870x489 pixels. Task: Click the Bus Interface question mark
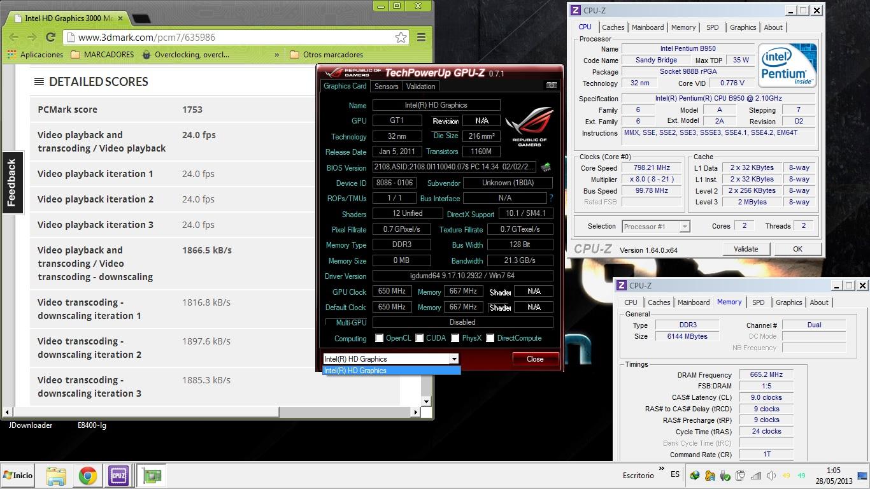tap(551, 198)
